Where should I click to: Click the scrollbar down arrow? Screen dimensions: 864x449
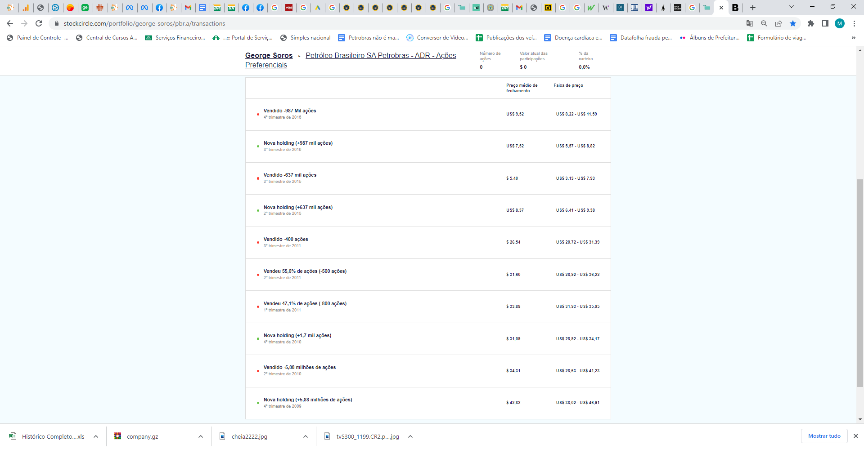tap(860, 419)
